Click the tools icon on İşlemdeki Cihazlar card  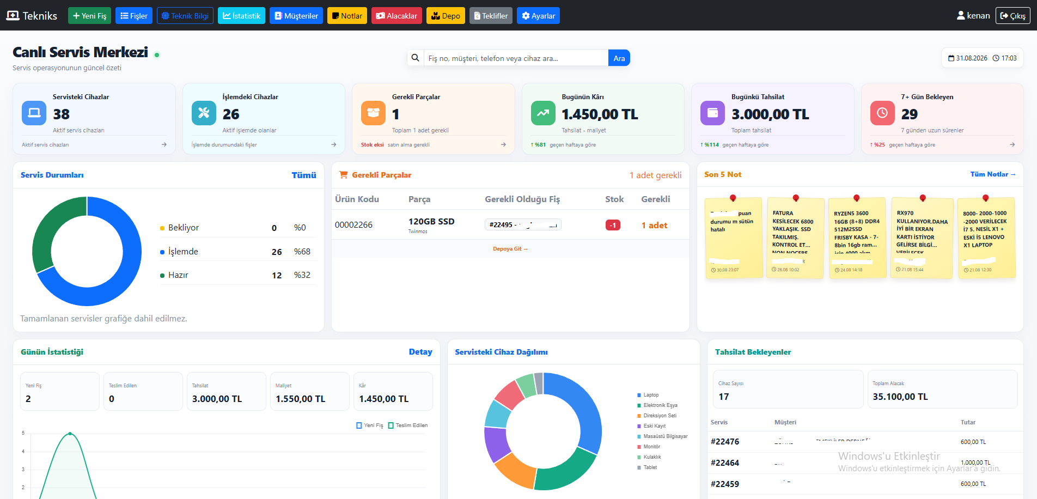point(204,113)
